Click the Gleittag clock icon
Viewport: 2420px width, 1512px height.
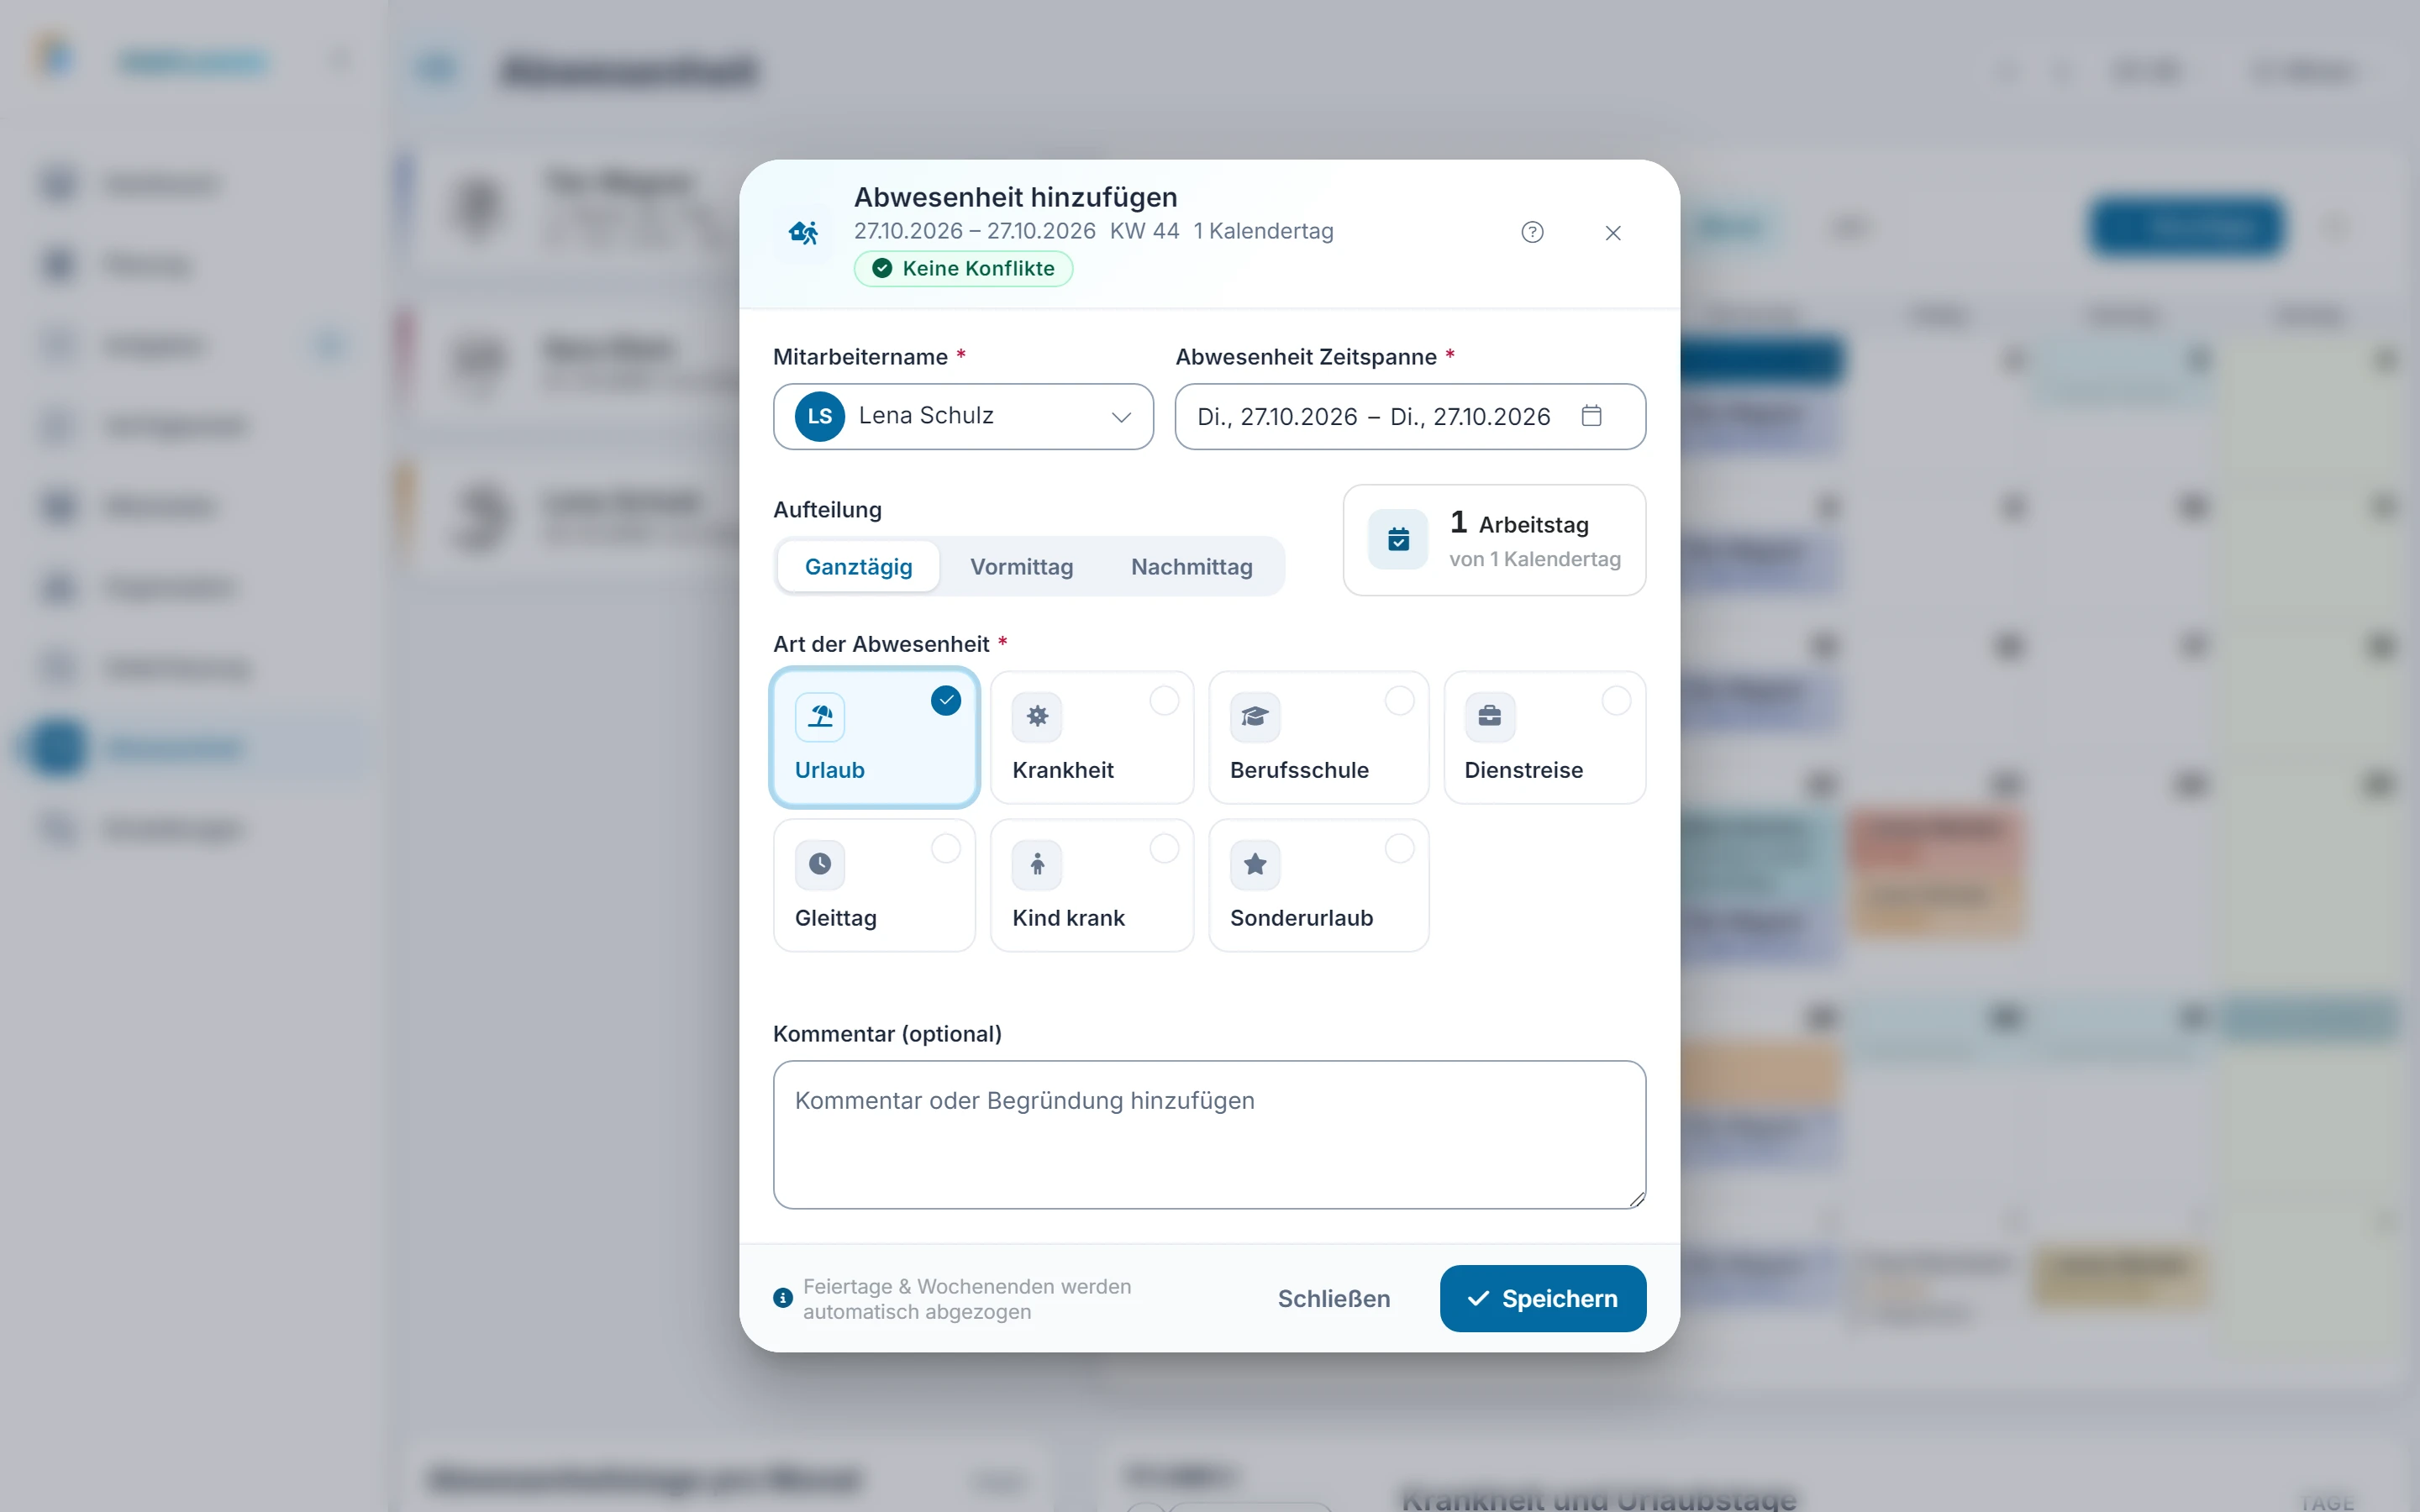820,864
